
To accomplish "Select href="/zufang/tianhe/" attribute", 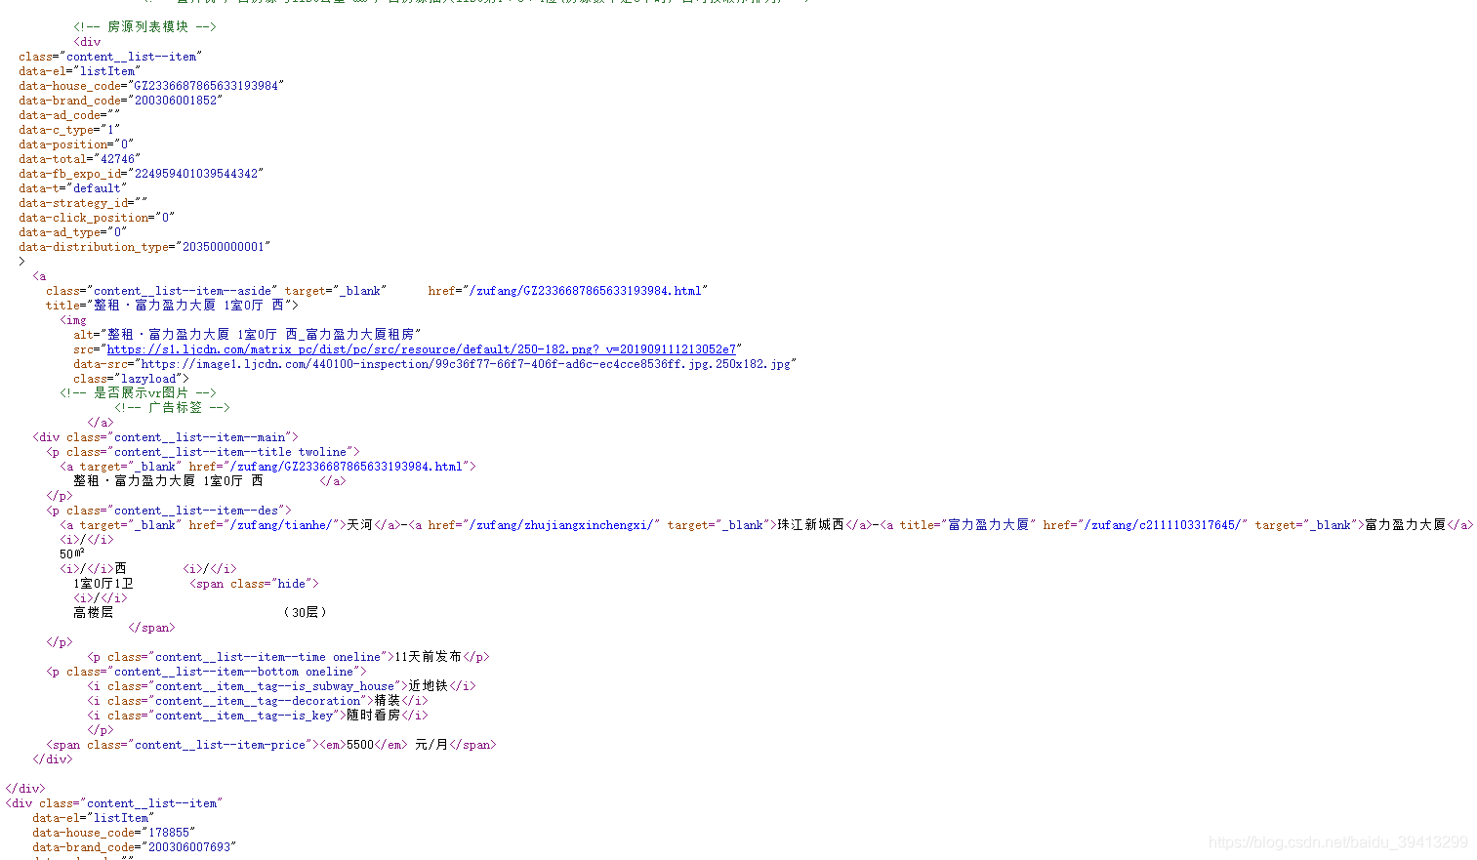I will [264, 525].
